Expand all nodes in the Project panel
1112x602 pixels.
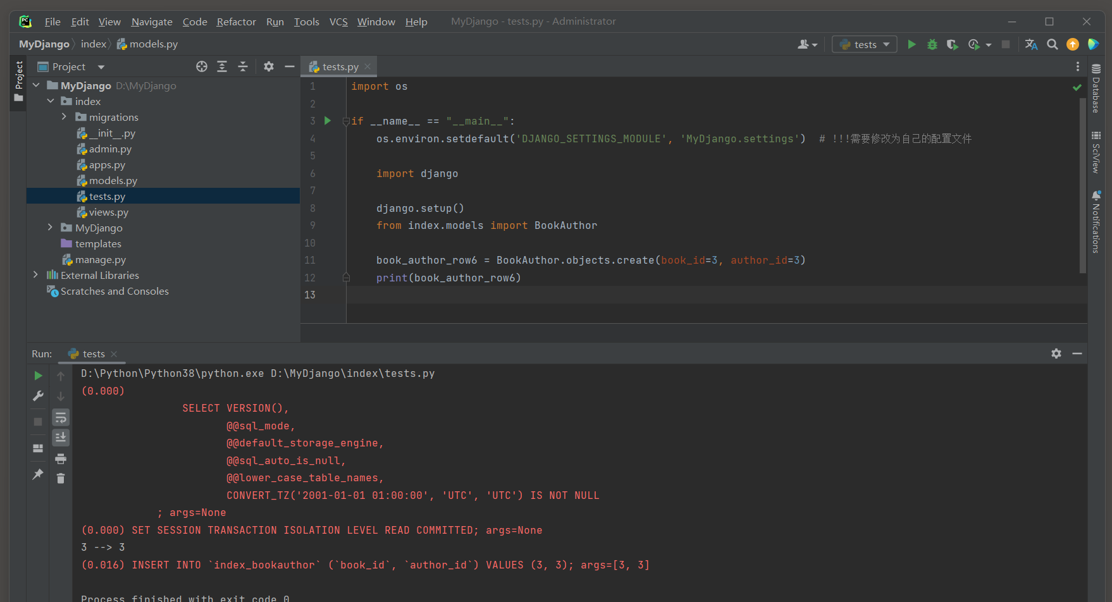tap(222, 66)
